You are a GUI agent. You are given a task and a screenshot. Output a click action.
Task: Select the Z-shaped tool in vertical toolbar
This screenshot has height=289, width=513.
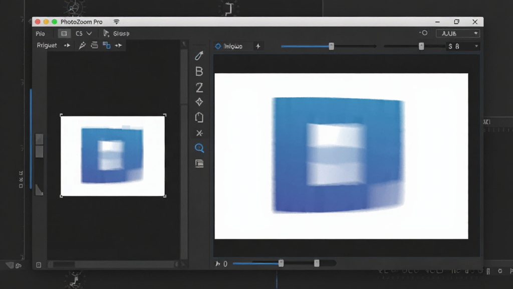pos(199,87)
